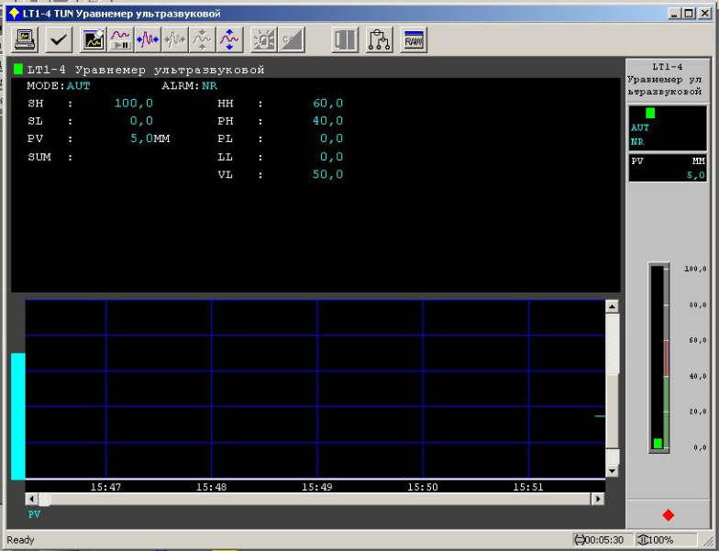The image size is (719, 551).
Task: Click the blue horizontal-arrows waveform icon
Action: pos(148,39)
